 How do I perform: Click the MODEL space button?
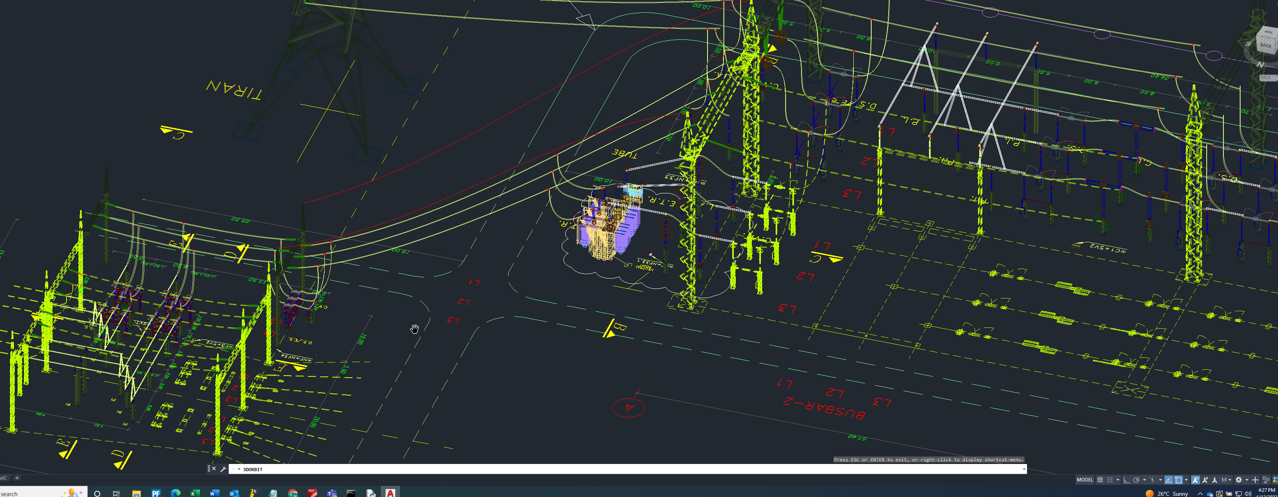click(1085, 479)
